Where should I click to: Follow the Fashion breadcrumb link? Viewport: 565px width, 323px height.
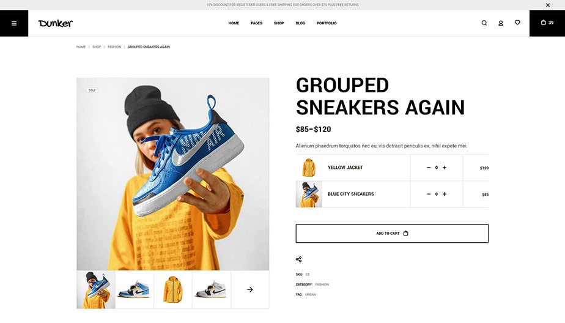tap(114, 47)
